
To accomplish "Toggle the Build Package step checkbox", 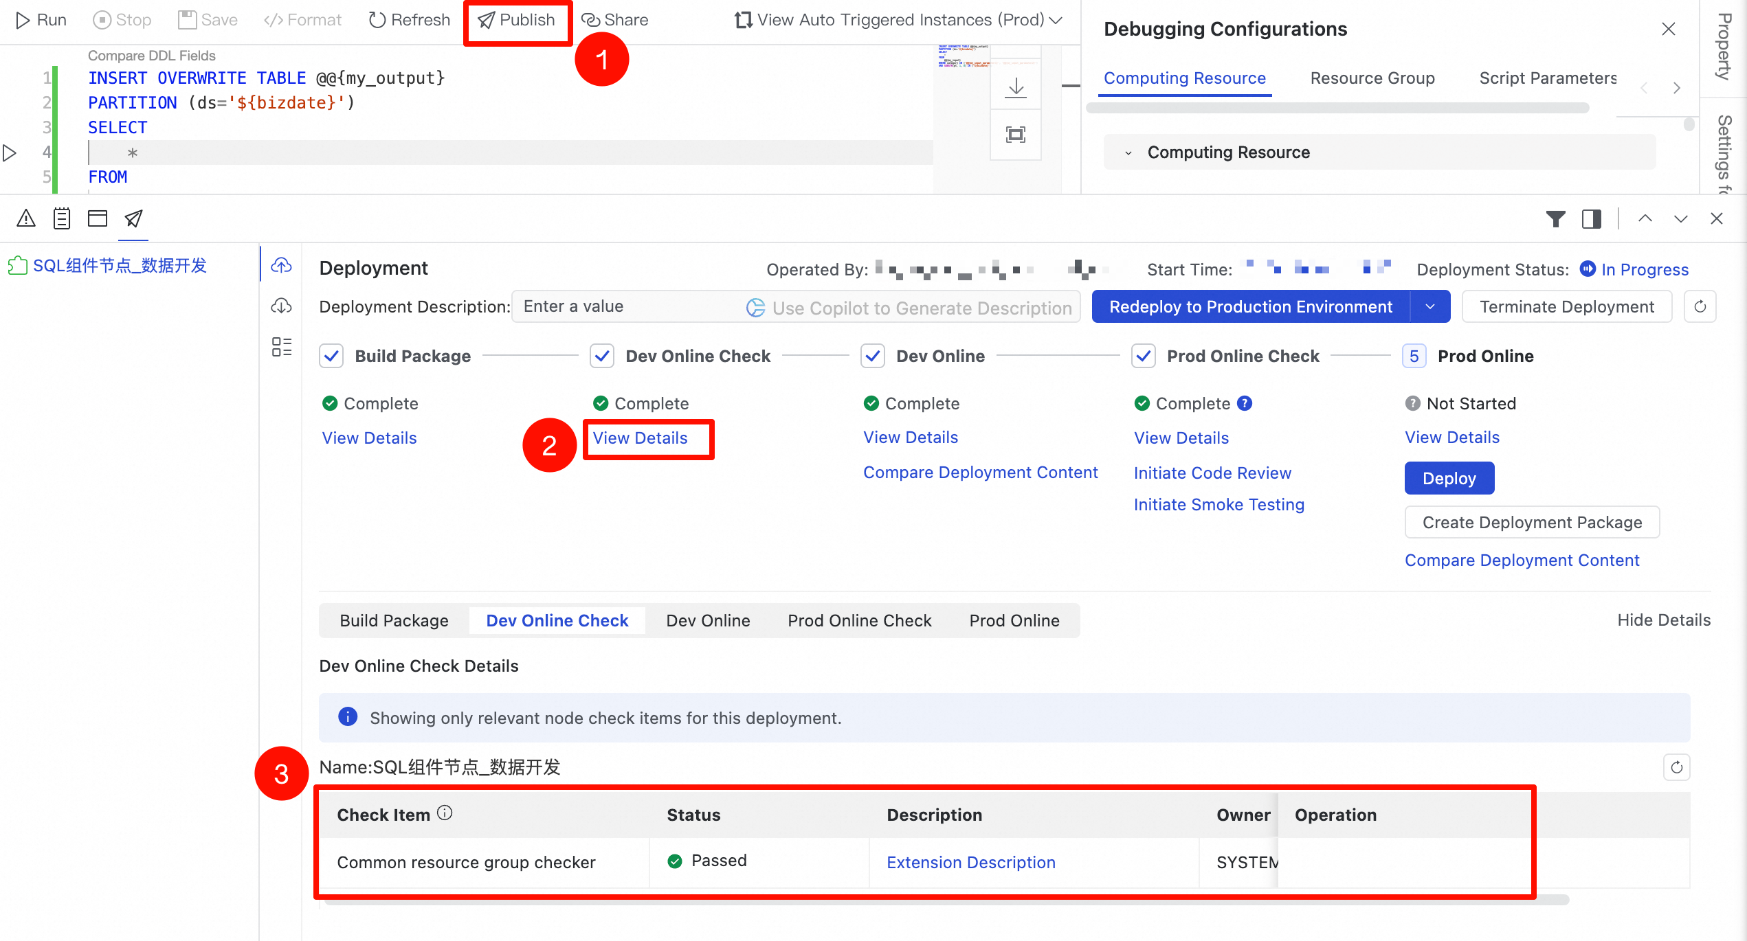I will tap(331, 356).
